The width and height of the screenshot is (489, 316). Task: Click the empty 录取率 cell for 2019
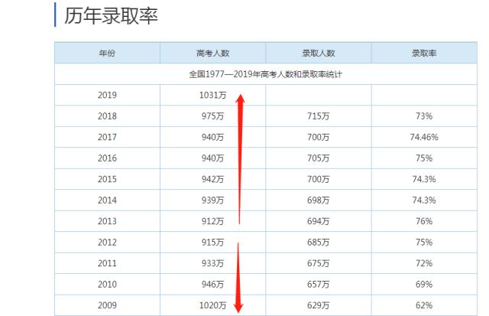click(424, 95)
